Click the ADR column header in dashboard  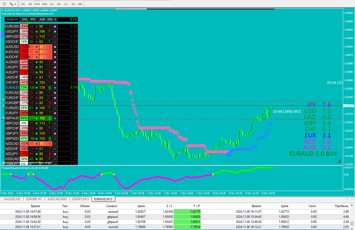[42, 20]
